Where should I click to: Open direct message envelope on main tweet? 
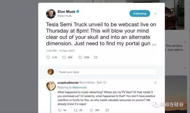pyautogui.click(x=96, y=57)
